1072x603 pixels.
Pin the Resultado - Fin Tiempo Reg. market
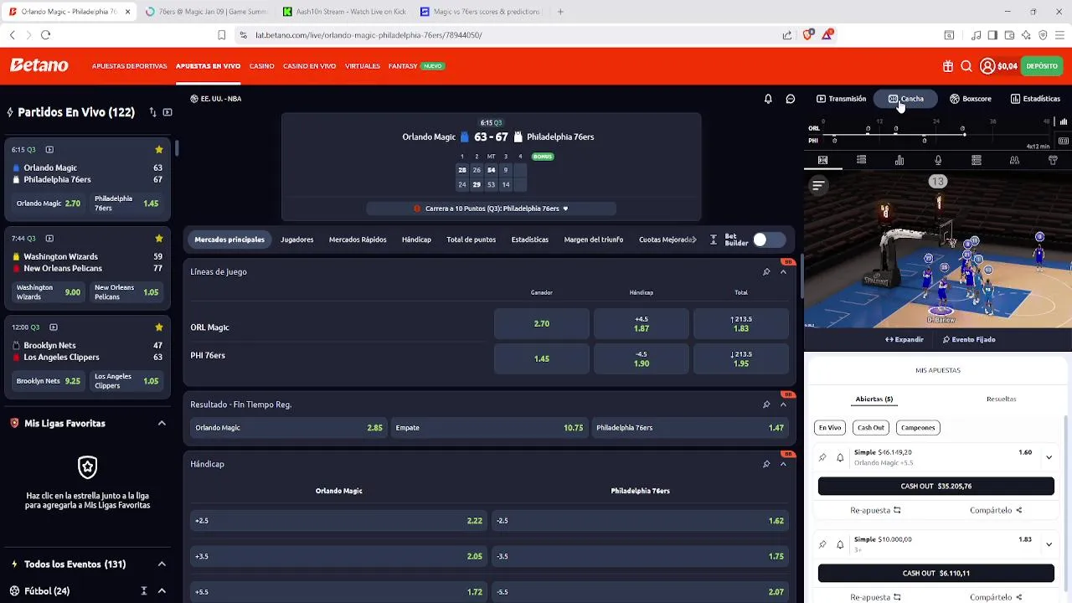[x=766, y=405]
